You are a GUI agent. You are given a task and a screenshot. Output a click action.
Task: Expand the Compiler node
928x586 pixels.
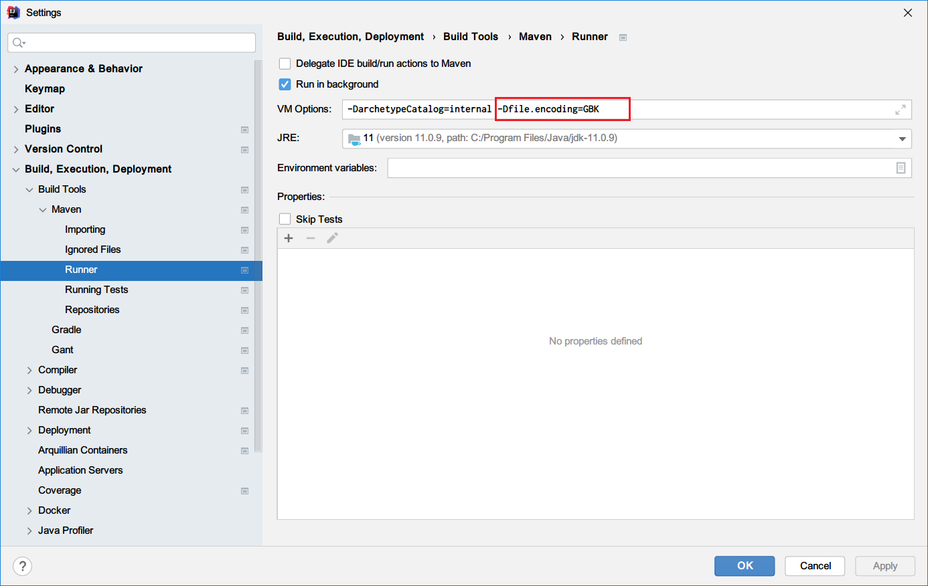29,370
